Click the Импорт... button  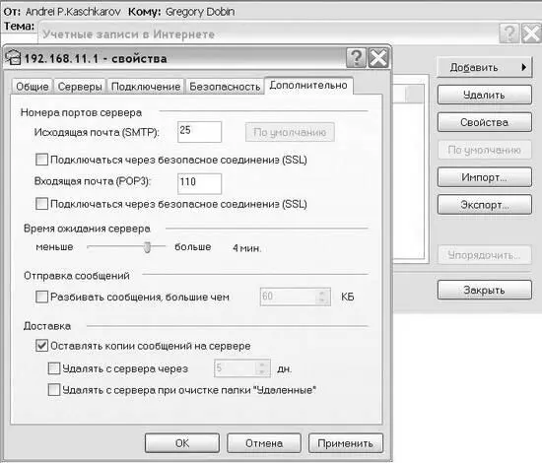tap(484, 177)
